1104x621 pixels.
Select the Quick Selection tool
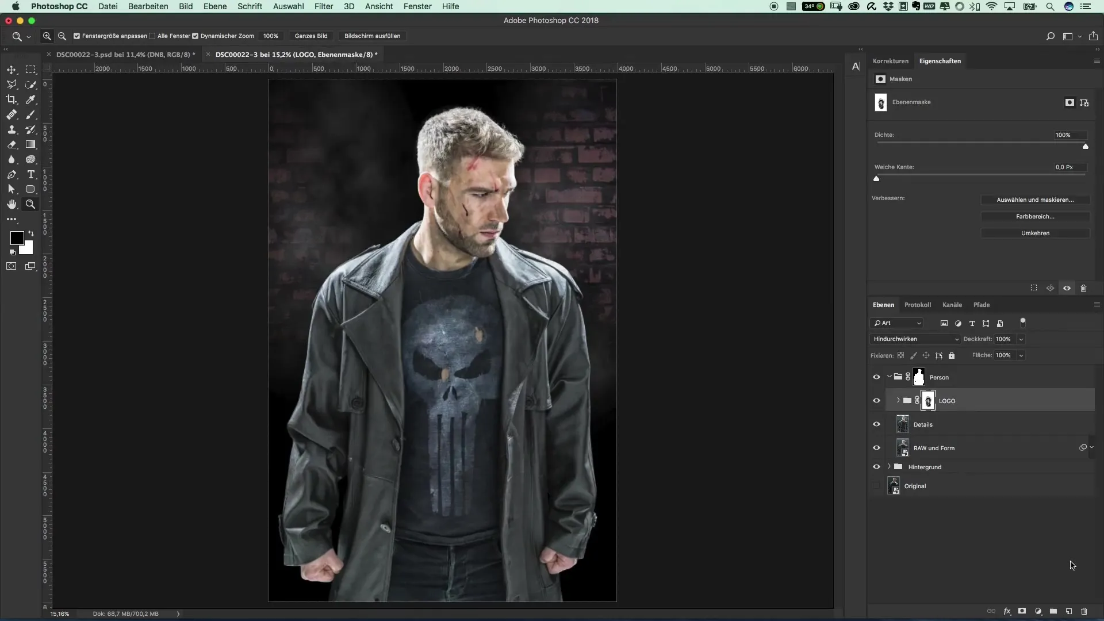click(30, 85)
